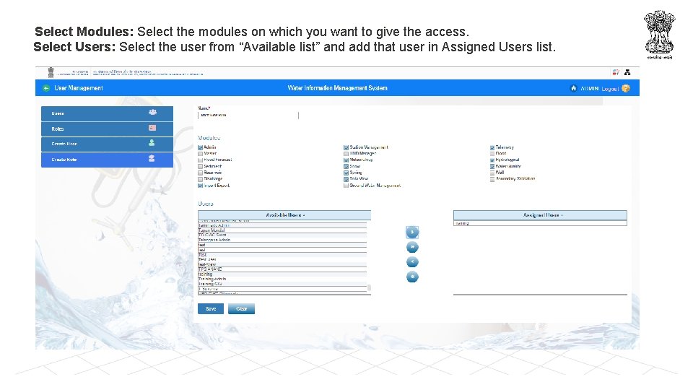Enable the Flood module checkbox
This screenshot has height=390, width=693.
pyautogui.click(x=492, y=154)
